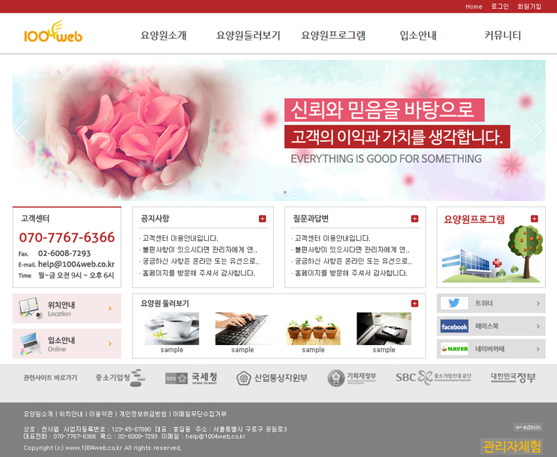This screenshot has height=457, width=557.
Task: Open the 요양원소개 menu
Action: tap(164, 35)
